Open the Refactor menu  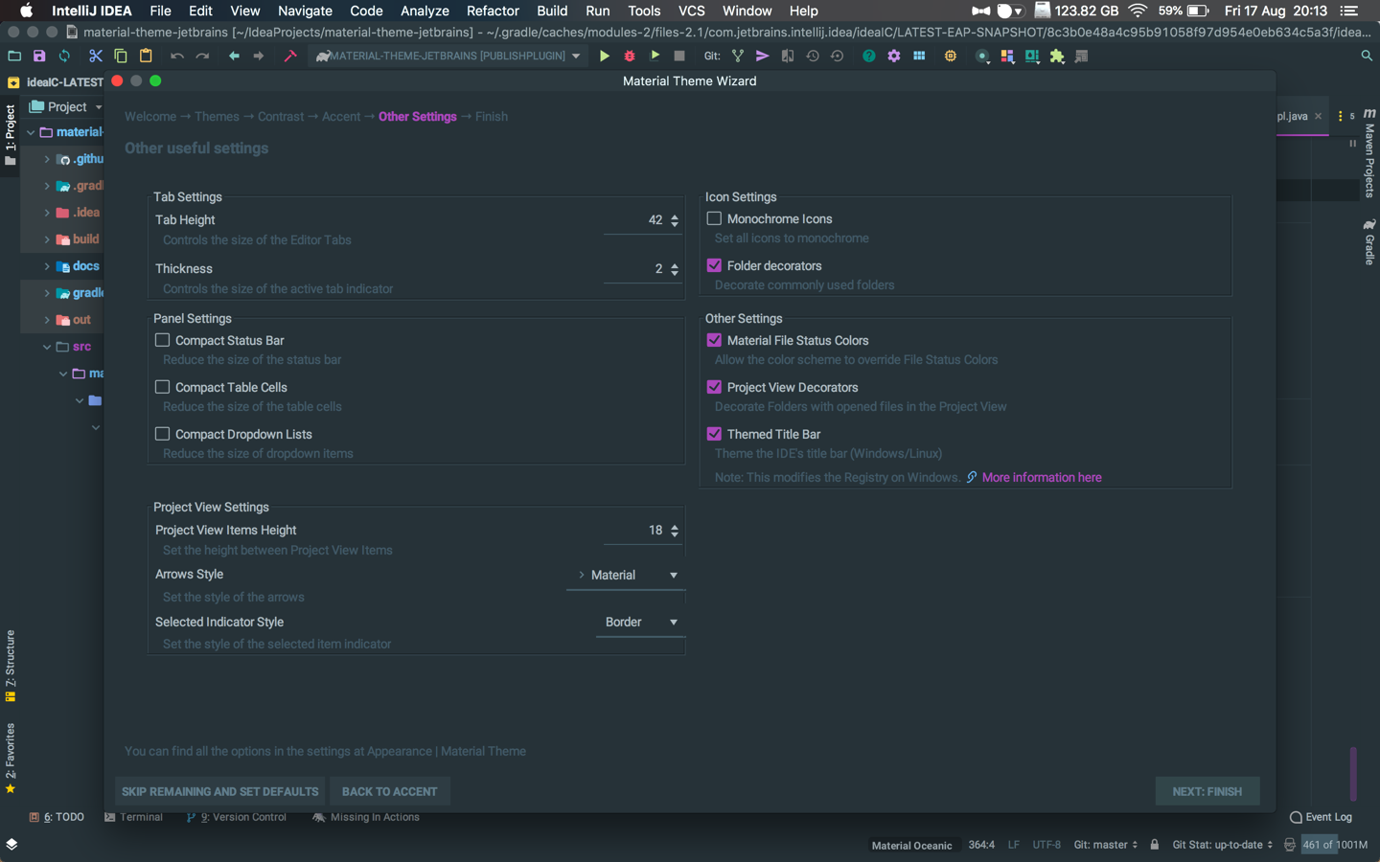coord(493,11)
